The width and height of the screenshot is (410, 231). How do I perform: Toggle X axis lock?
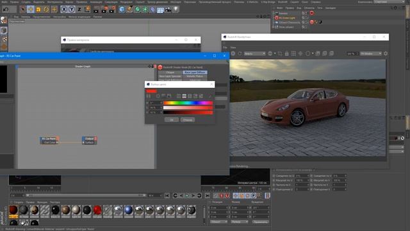(64, 10)
